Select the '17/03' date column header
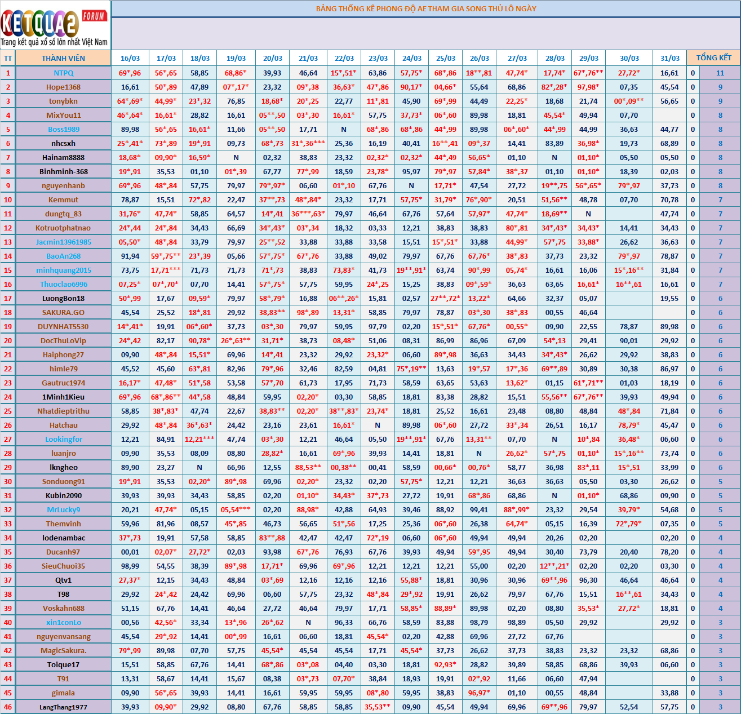 click(166, 58)
